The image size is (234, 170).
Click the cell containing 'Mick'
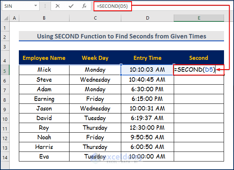[44, 70]
